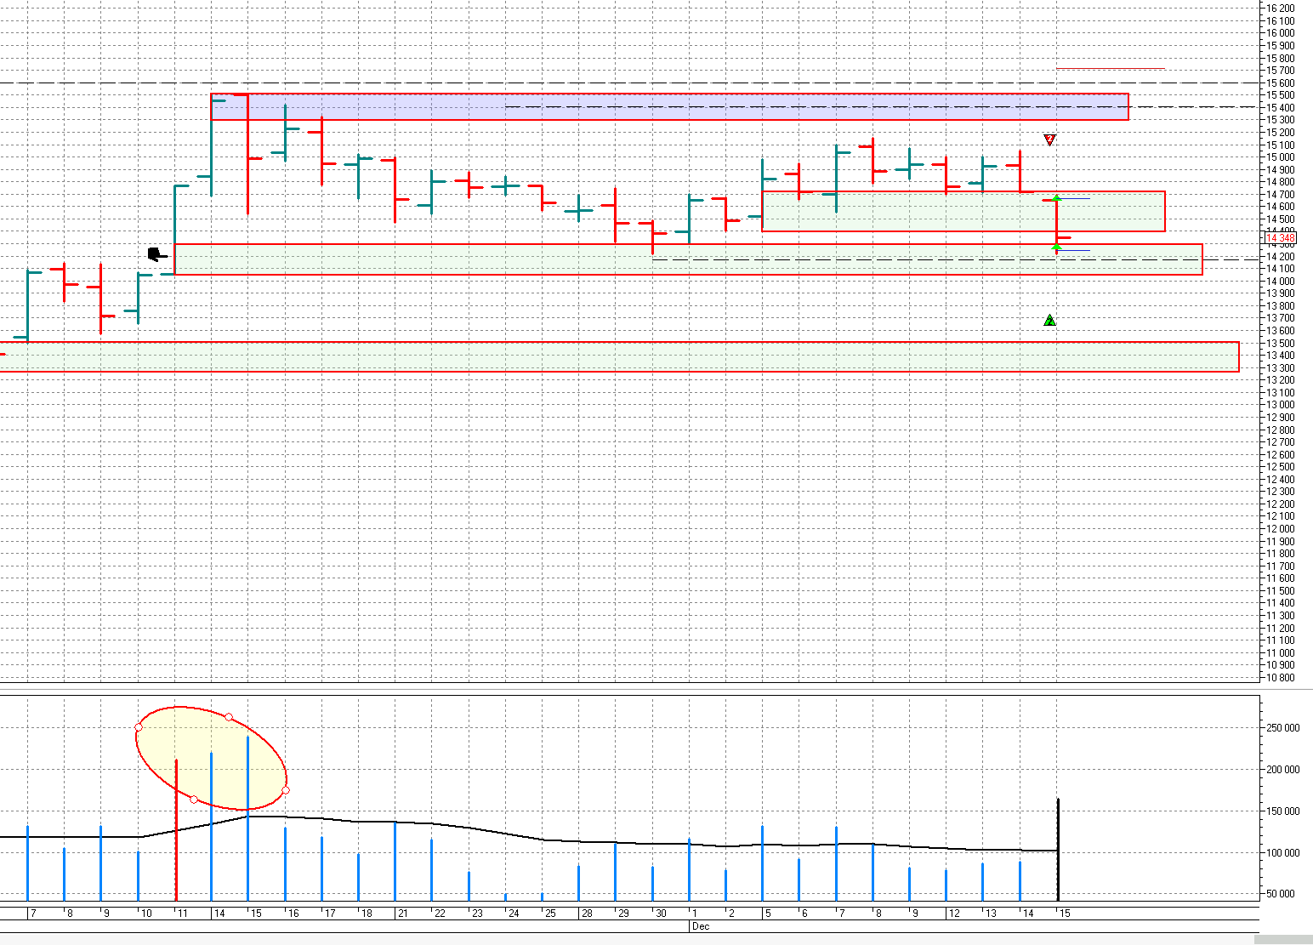
Task: Click the short red line near 15 700
Action: [x=1110, y=68]
